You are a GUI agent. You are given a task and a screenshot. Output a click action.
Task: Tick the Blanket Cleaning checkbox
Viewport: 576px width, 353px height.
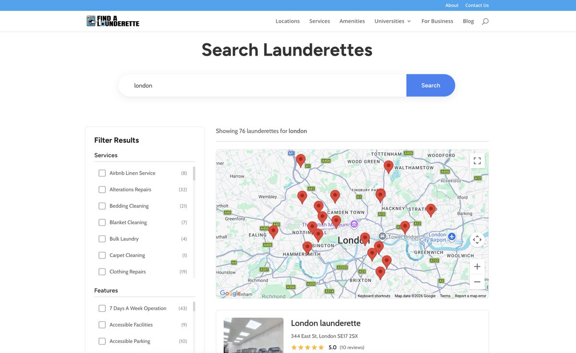coord(102,223)
